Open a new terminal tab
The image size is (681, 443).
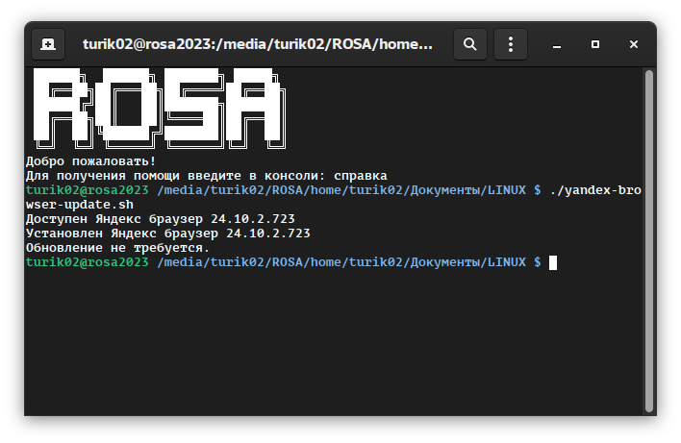(x=48, y=44)
